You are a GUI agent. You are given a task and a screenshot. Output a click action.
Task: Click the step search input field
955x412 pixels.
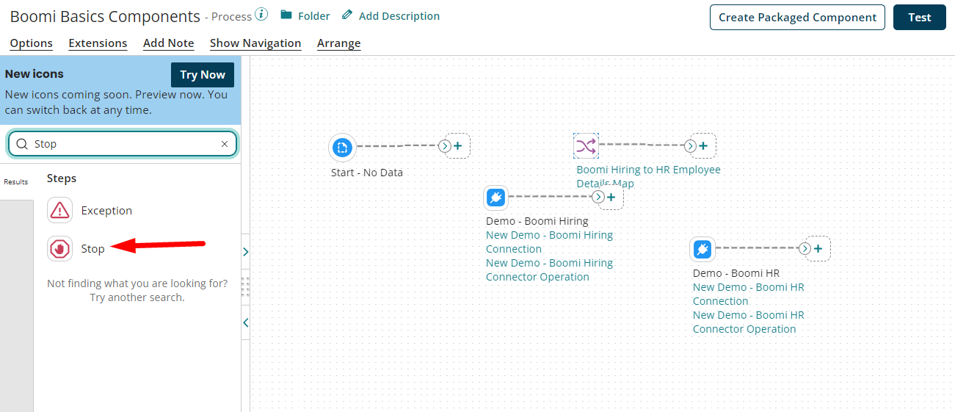[x=125, y=144]
